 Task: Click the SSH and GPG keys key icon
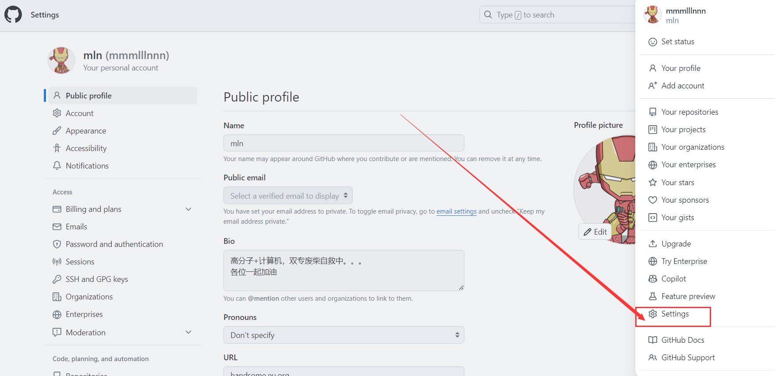(x=57, y=279)
